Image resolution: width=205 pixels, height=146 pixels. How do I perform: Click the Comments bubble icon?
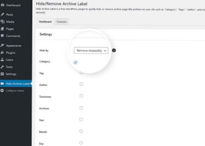[x=2, y=36]
